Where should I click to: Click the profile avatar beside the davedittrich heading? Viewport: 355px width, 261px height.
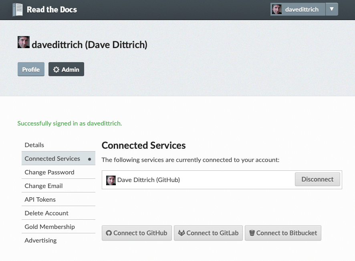coord(24,42)
